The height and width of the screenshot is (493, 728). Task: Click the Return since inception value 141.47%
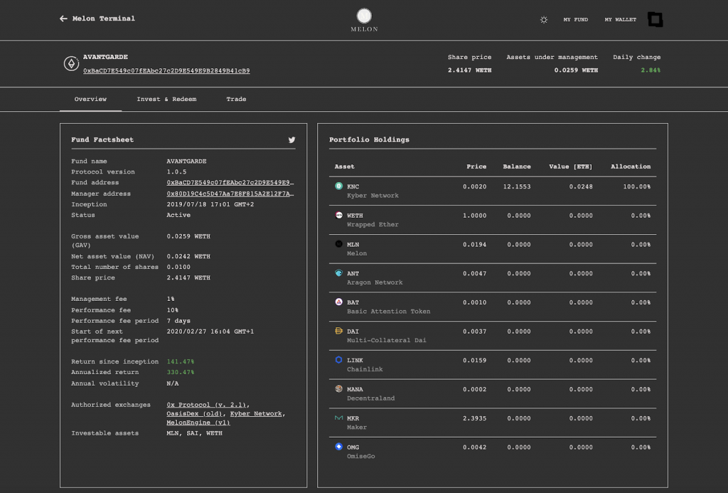[181, 361]
